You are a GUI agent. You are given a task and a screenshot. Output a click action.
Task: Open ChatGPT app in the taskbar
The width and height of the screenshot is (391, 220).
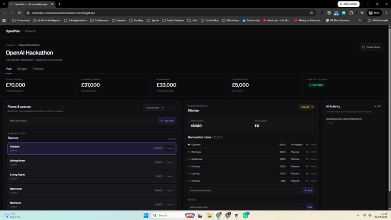point(228,215)
